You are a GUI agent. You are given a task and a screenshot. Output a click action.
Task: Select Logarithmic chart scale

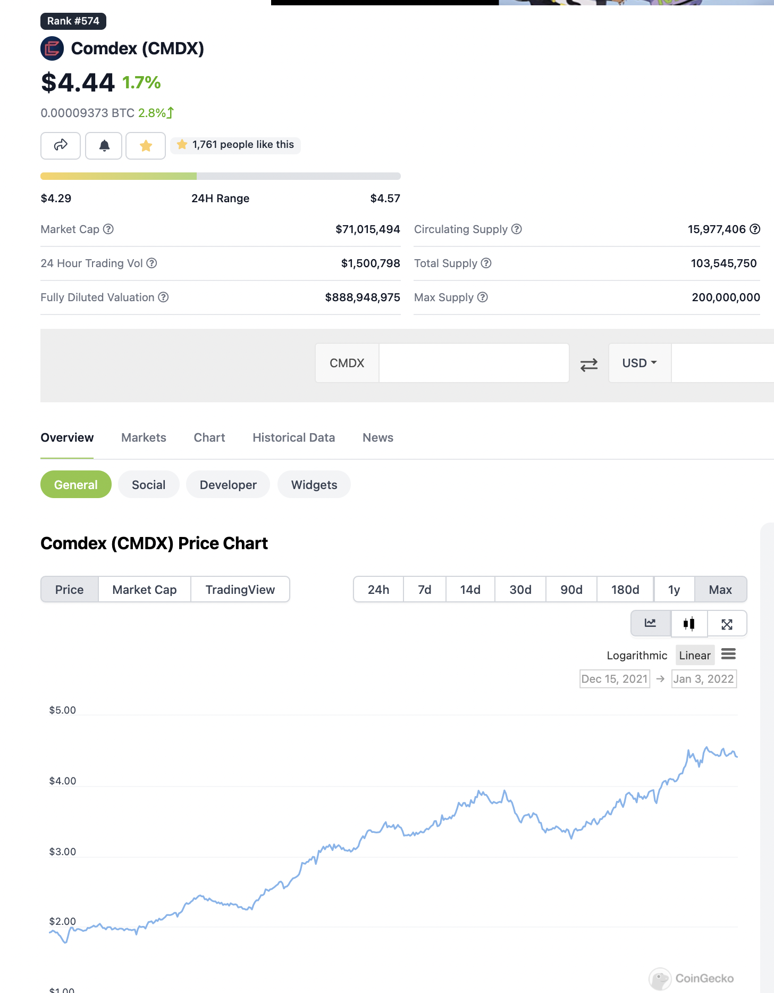tap(637, 656)
